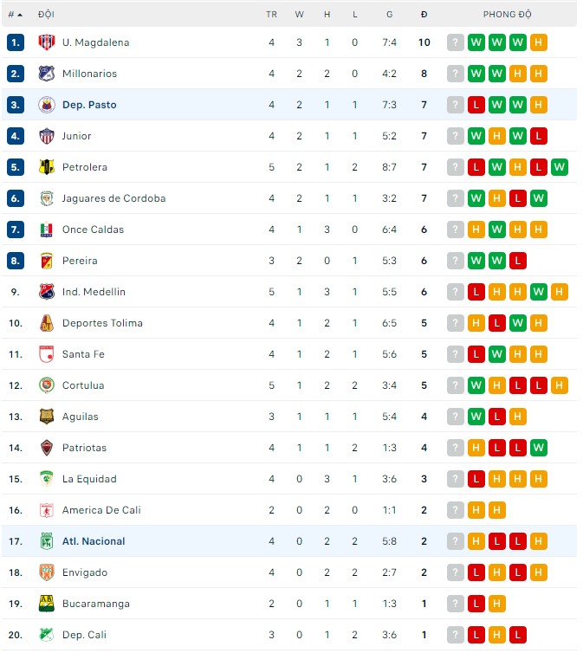Sort standings by Đ points column

[x=424, y=15]
